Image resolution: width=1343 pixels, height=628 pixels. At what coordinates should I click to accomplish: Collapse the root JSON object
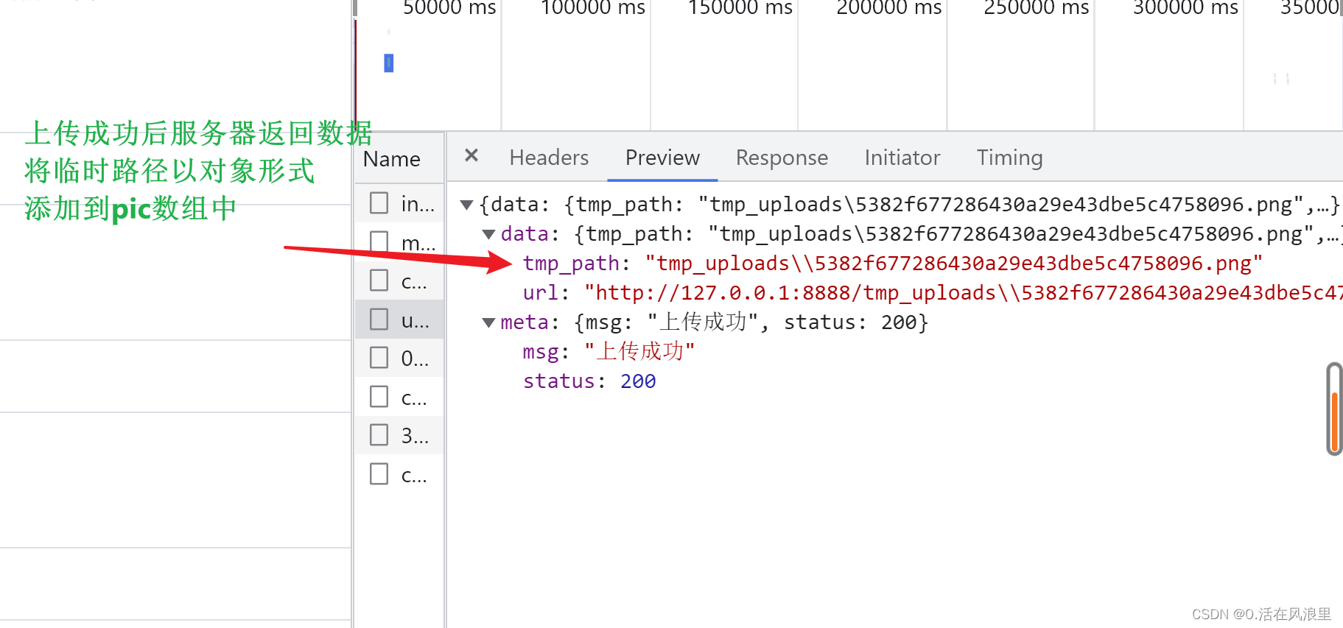point(466,205)
